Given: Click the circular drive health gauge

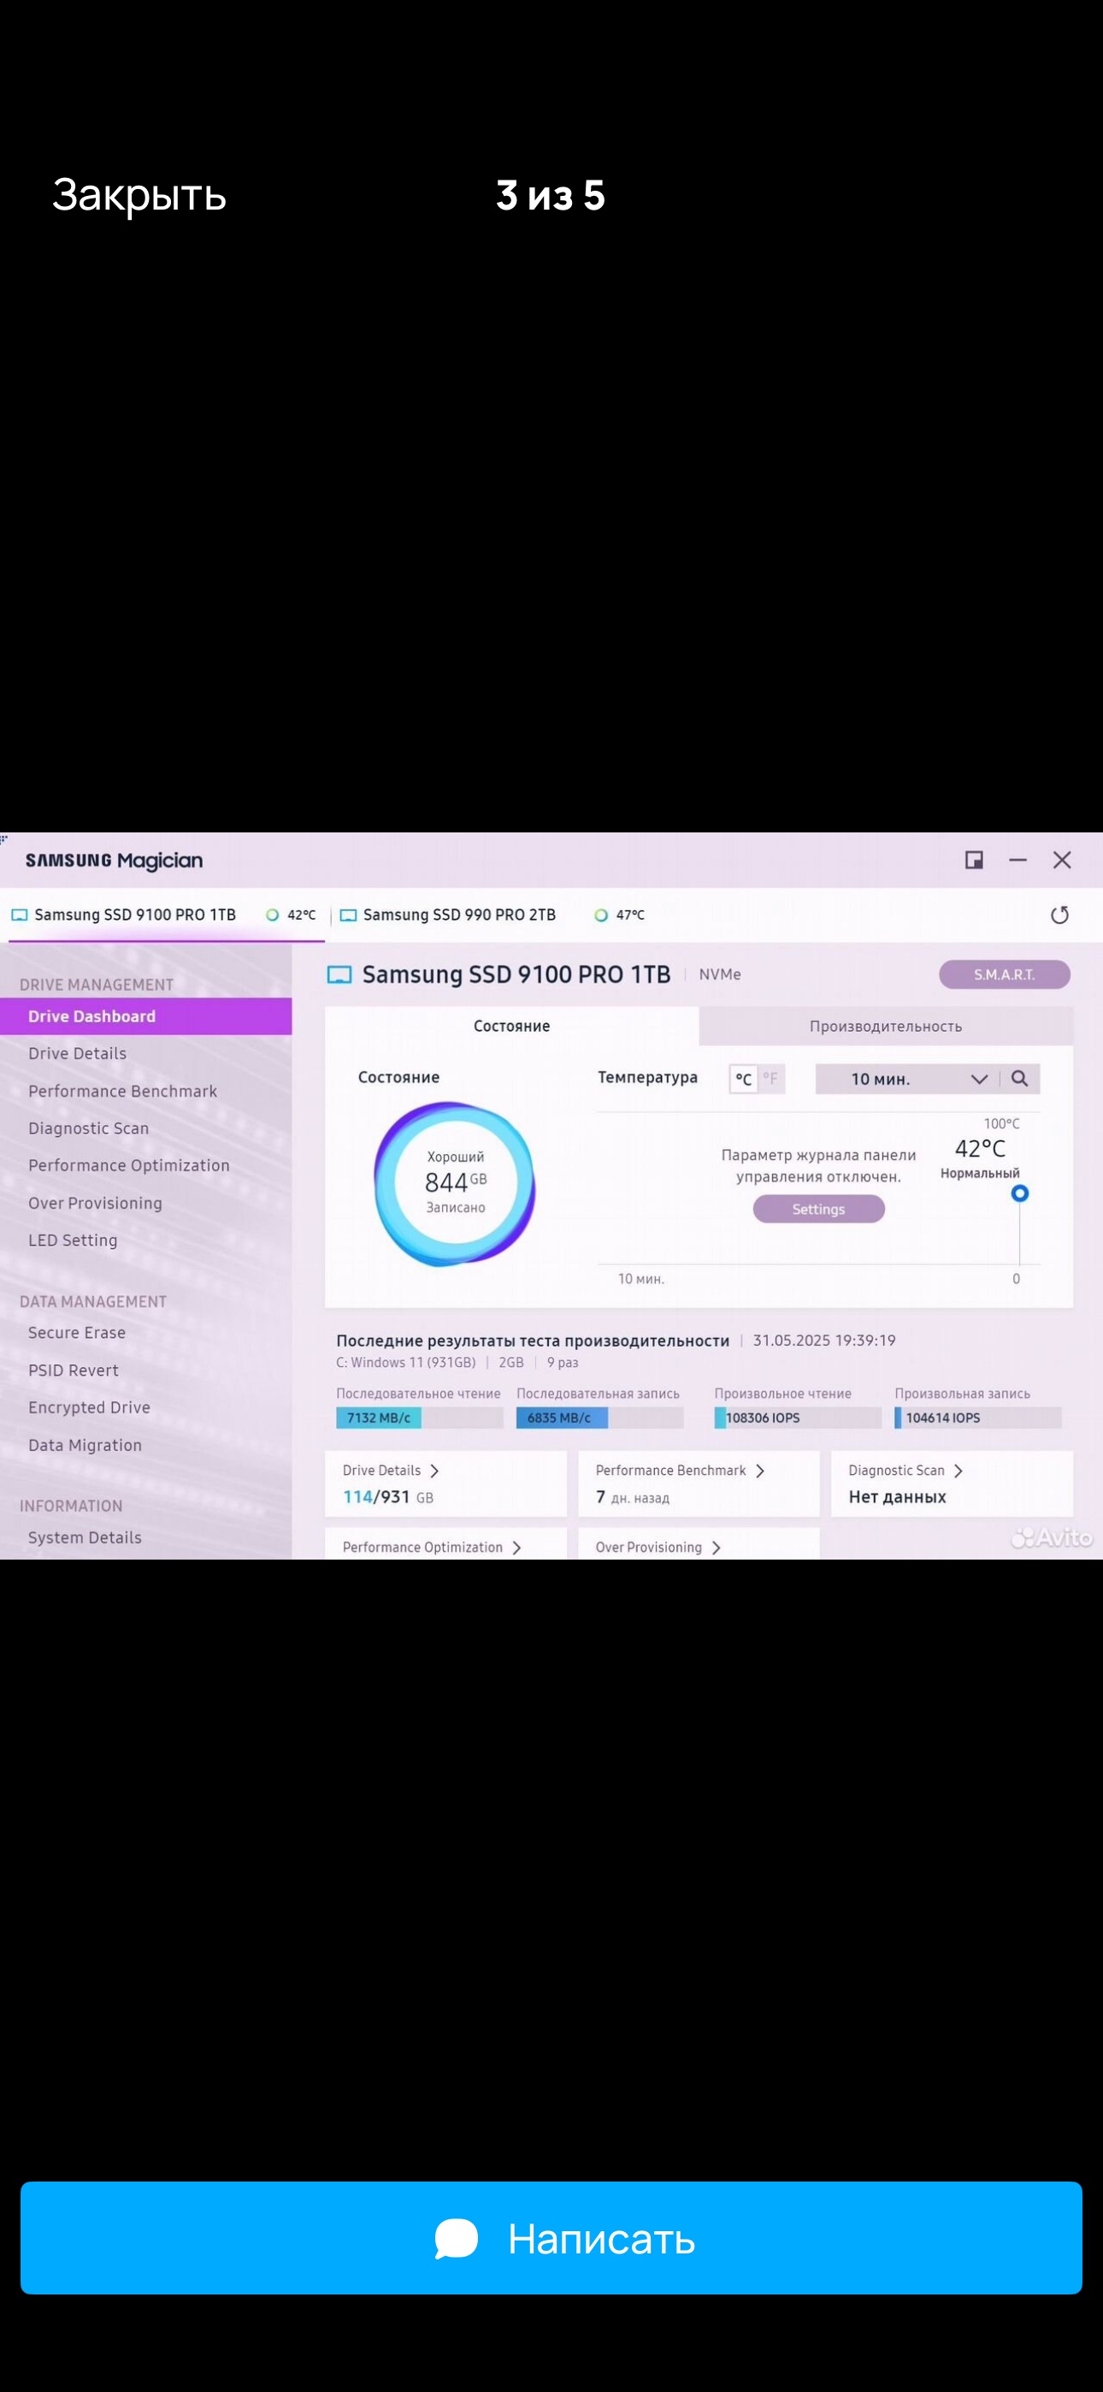Looking at the screenshot, I should (x=455, y=1183).
